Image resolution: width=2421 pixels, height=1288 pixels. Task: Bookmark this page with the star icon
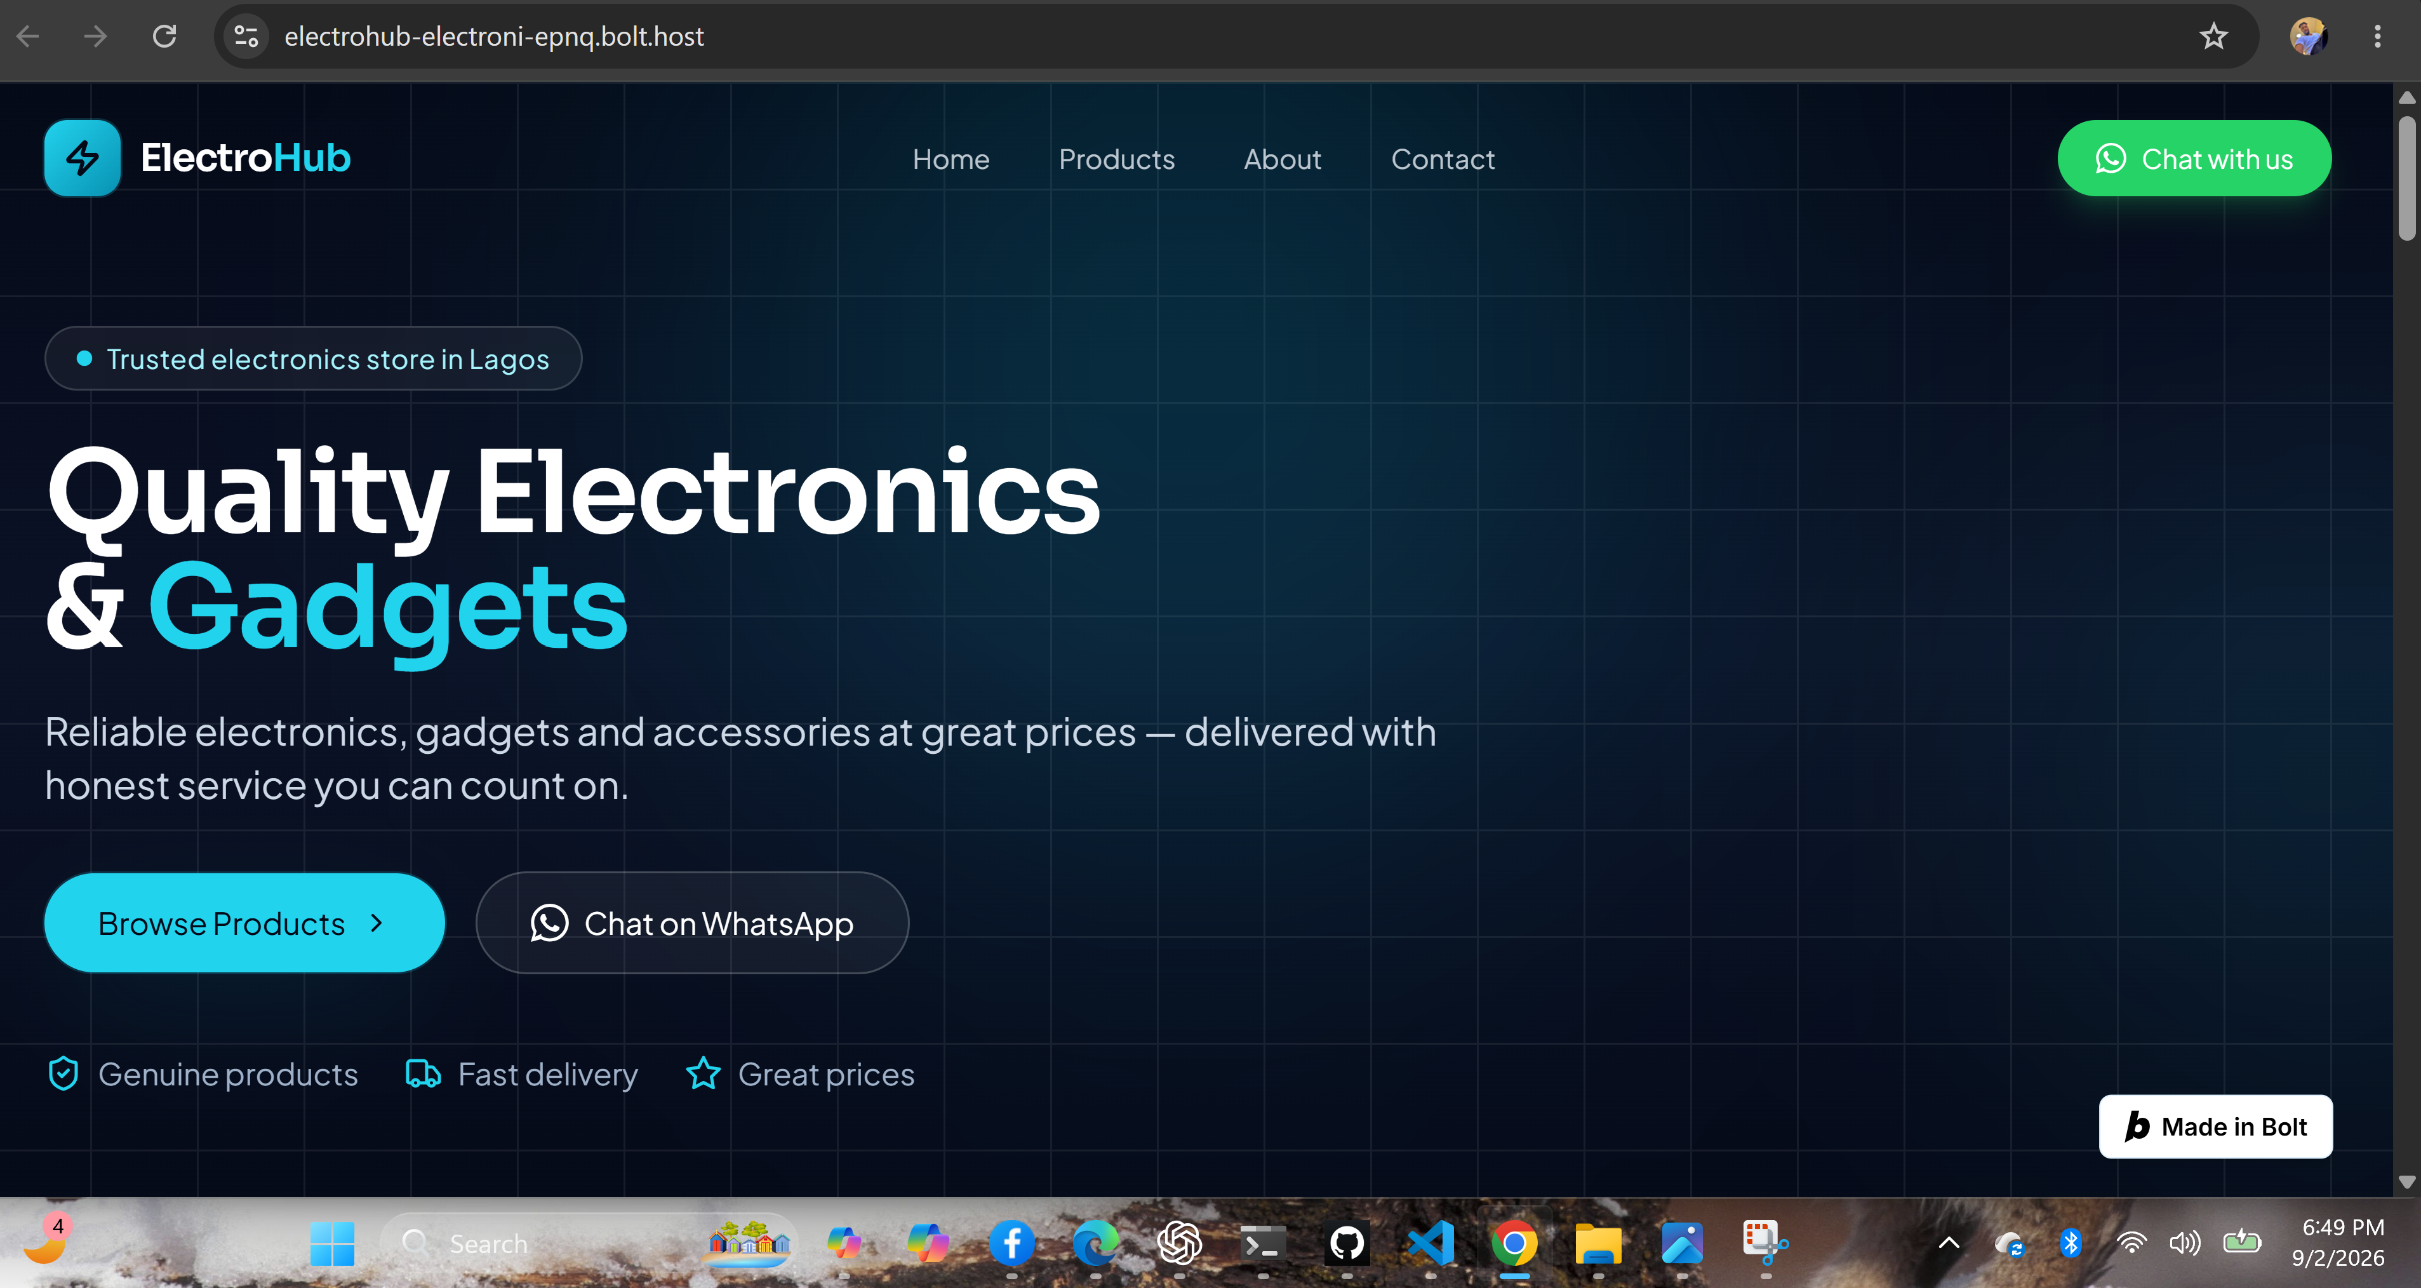tap(2213, 36)
